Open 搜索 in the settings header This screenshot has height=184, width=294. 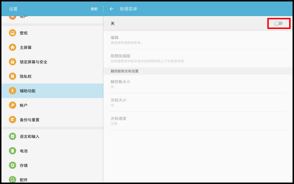click(94, 9)
